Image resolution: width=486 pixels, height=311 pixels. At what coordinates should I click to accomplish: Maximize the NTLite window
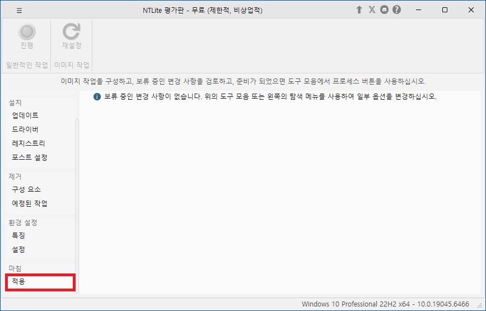tap(445, 10)
